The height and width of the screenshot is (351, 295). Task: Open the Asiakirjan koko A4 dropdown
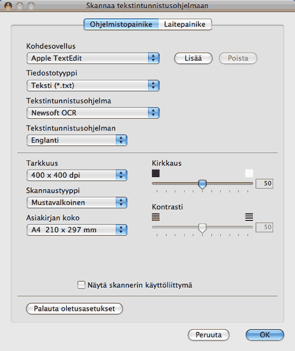(77, 230)
